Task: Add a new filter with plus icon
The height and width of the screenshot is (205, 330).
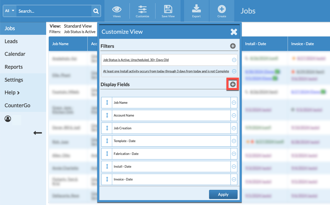Action: tap(233, 46)
